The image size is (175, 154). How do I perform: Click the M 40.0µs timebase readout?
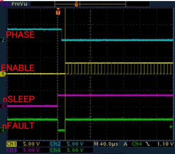pos(106,144)
